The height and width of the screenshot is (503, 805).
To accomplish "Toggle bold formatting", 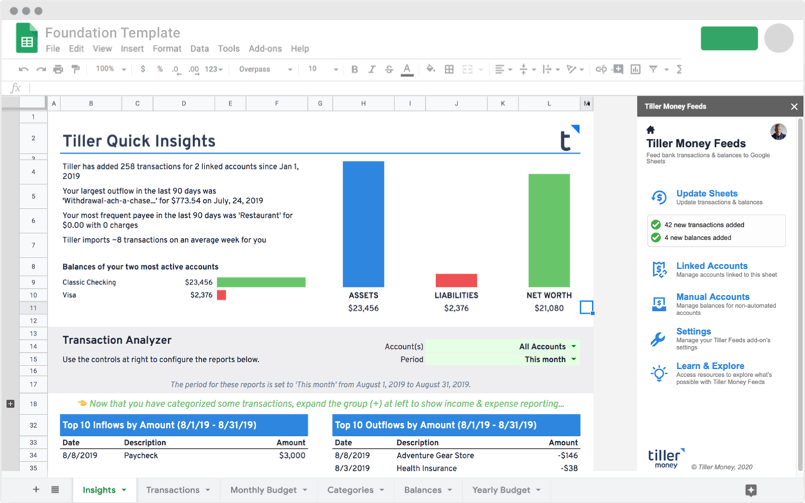I will pyautogui.click(x=354, y=69).
